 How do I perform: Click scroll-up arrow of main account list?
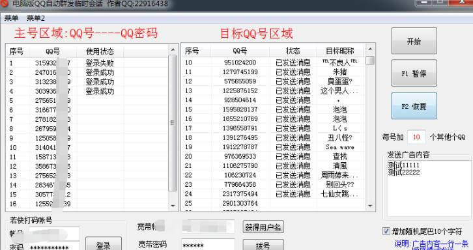coord(173,49)
